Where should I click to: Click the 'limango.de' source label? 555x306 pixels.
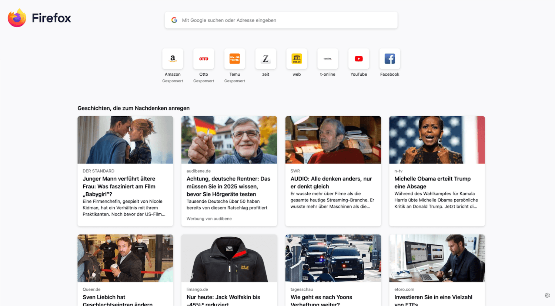click(197, 289)
